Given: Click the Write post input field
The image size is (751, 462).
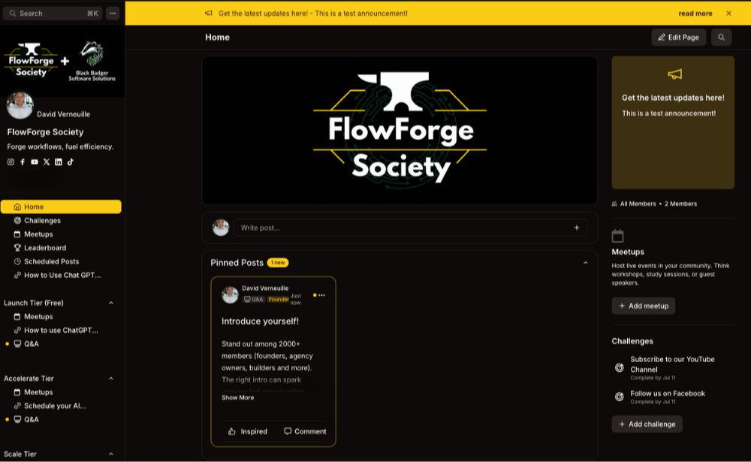Looking at the screenshot, I should (410, 228).
